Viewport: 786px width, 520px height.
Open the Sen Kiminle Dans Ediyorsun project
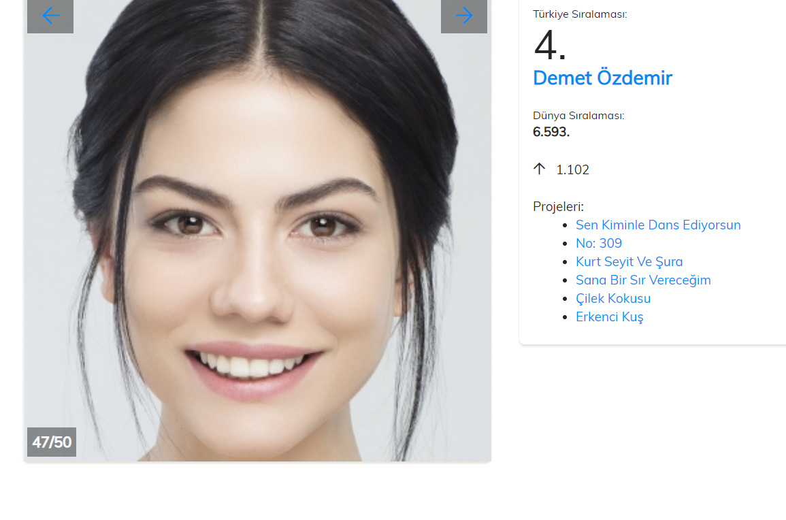(657, 225)
